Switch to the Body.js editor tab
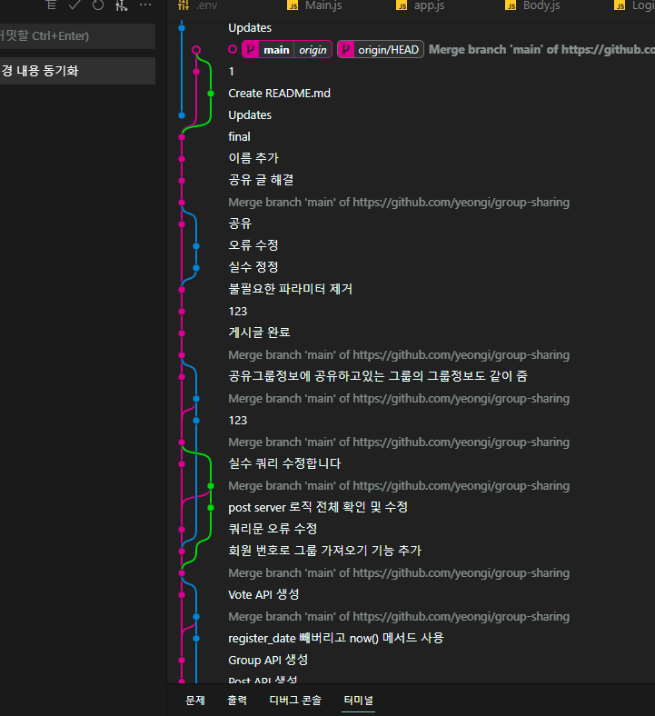Screen dimensions: 655x716 pos(541,5)
